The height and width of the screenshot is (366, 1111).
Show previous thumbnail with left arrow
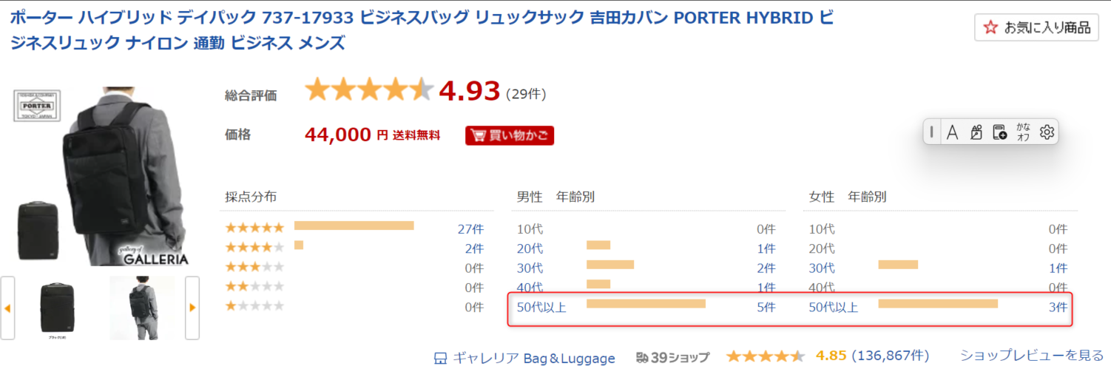7,308
